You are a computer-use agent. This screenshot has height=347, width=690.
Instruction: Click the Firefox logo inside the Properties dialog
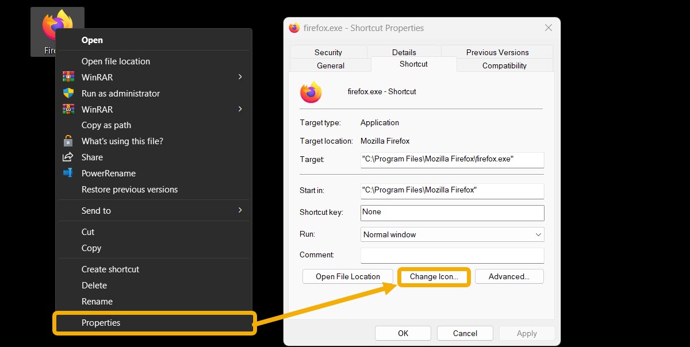pyautogui.click(x=311, y=92)
